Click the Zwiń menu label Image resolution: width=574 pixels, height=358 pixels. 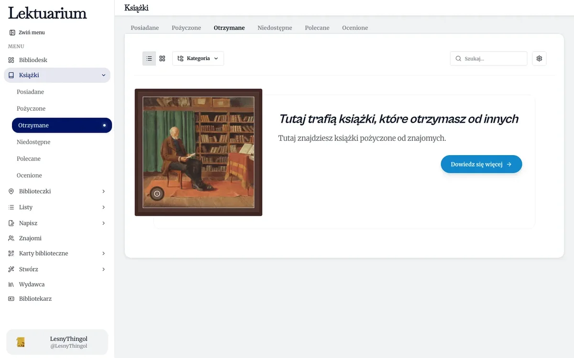point(32,32)
